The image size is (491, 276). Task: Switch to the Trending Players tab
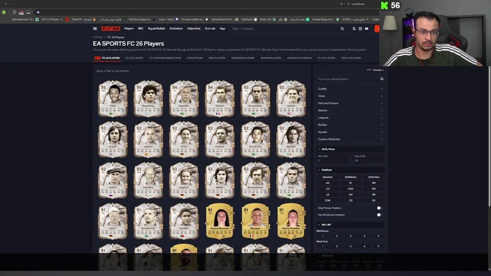243,58
